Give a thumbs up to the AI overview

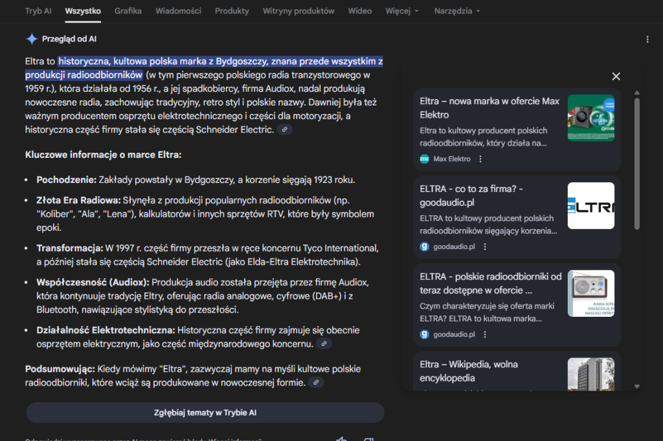point(341,438)
